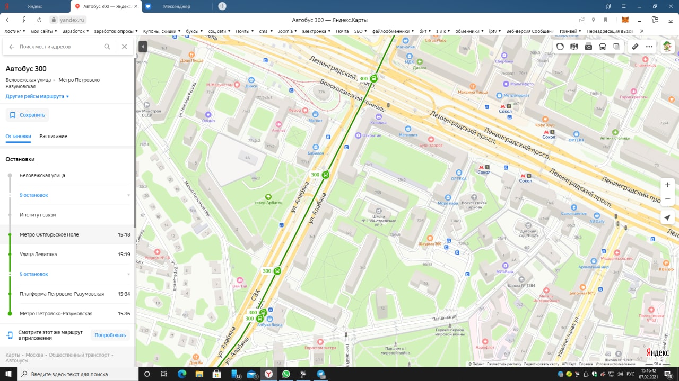Click the Шаурма 360 map marker
The height and width of the screenshot is (381, 679).
click(x=430, y=238)
